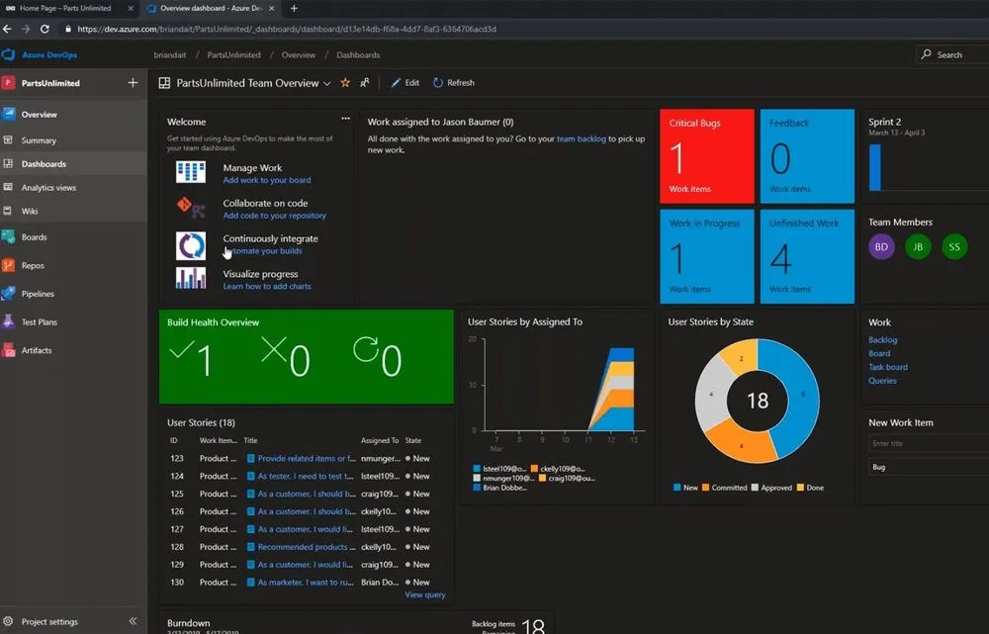Open the Welcome widget ellipsis menu
The height and width of the screenshot is (634, 989).
(x=345, y=118)
